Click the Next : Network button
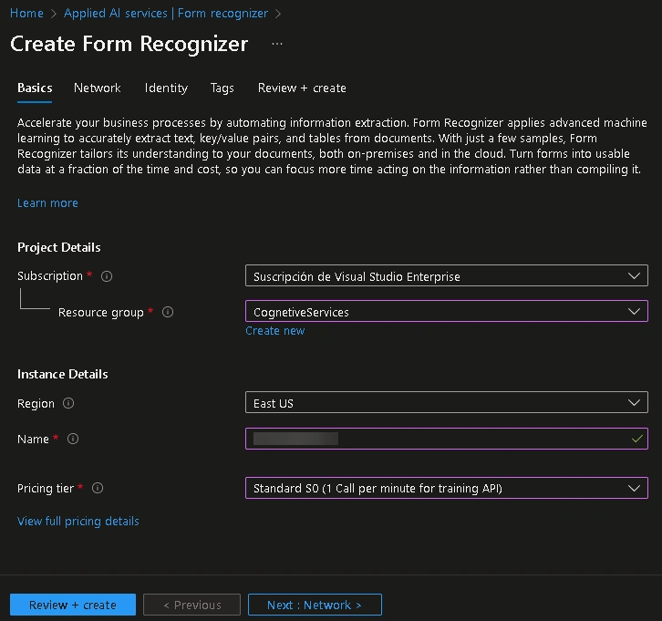The width and height of the screenshot is (662, 621). [x=315, y=605]
